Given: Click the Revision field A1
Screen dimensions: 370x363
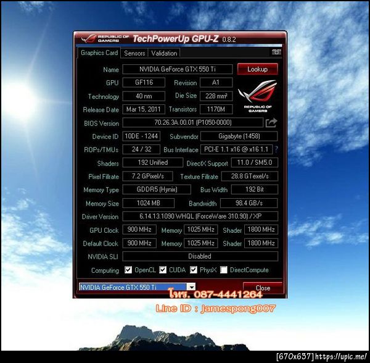Looking at the screenshot, I should click(216, 83).
